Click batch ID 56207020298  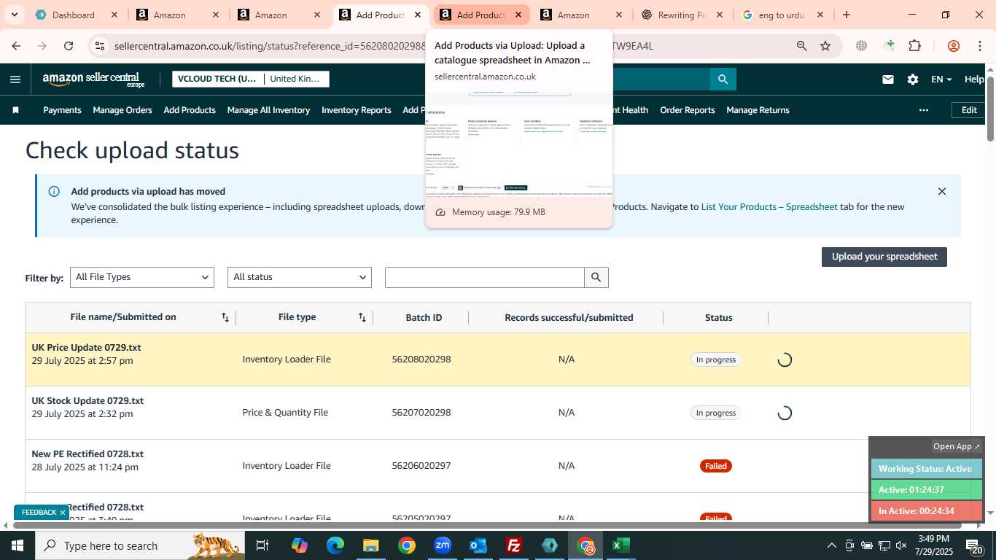pyautogui.click(x=421, y=413)
